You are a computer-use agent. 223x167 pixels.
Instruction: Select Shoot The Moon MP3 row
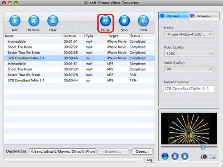coord(79,69)
